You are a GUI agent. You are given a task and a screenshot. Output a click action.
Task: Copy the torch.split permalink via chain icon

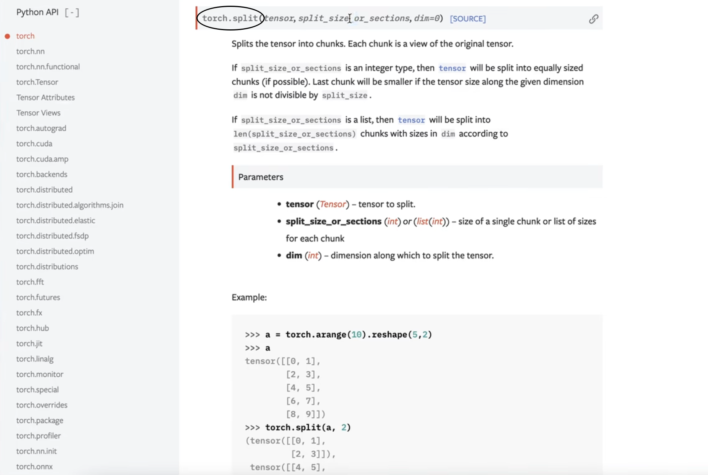click(x=594, y=19)
